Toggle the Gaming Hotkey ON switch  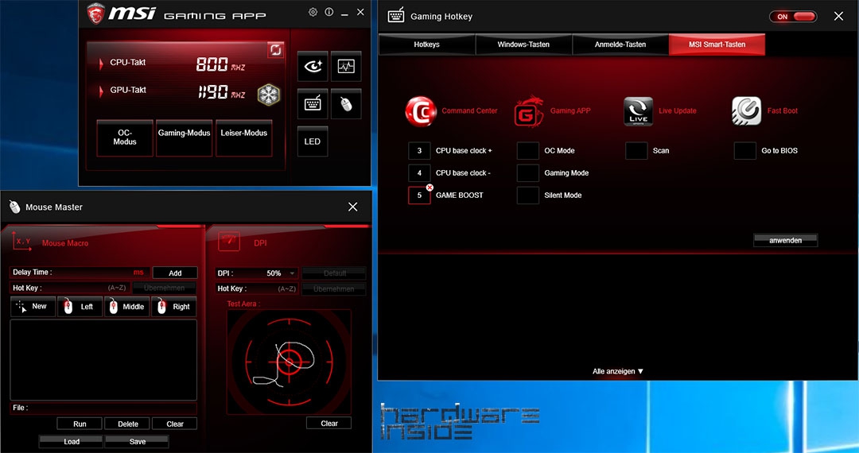[x=793, y=17]
